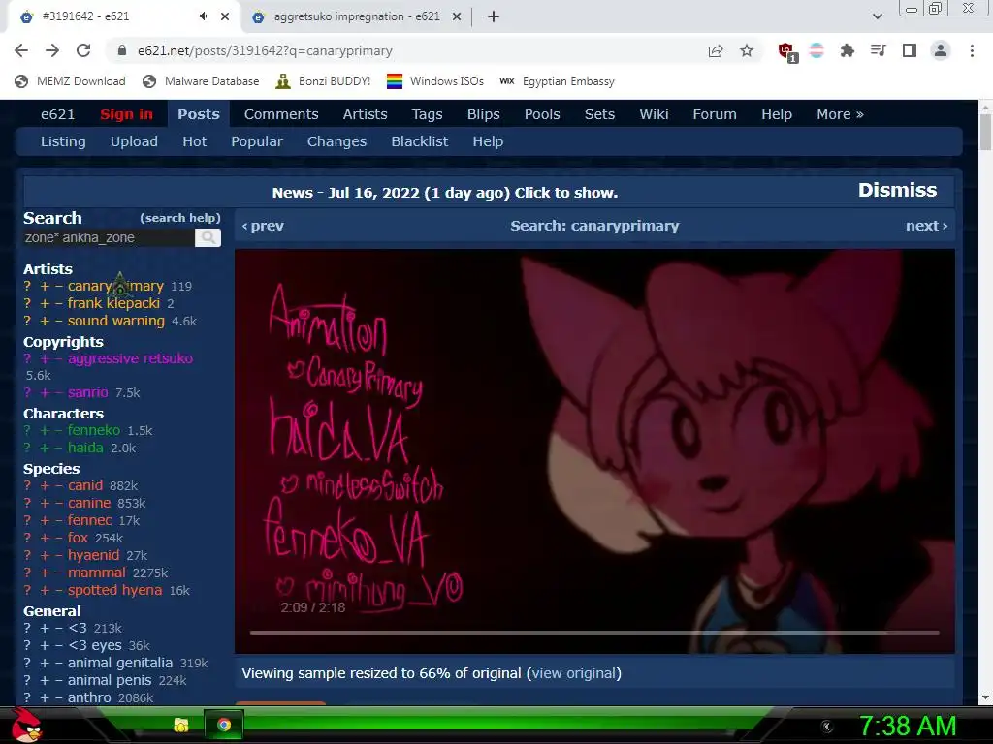Viewport: 993px width, 744px height.
Task: Open File Explorer from the taskbar
Action: 181,725
